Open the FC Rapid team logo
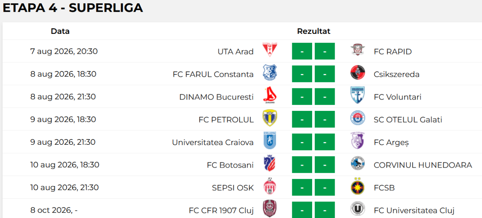This screenshot has width=482, height=218. (357, 50)
